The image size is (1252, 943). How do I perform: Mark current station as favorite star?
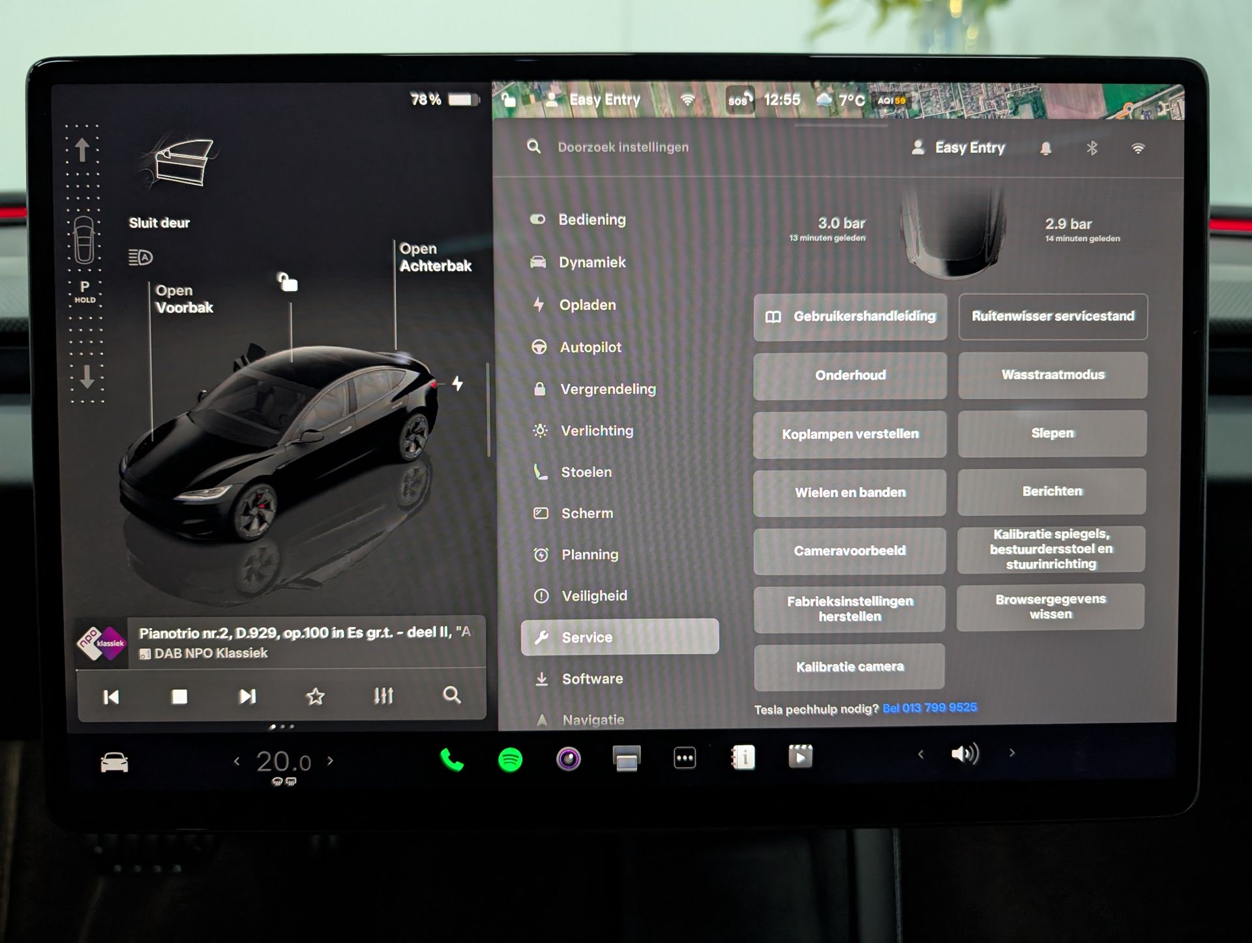coord(316,696)
